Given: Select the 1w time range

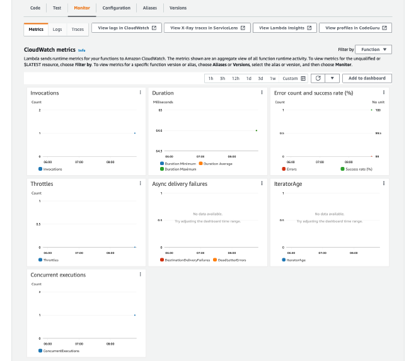Looking at the screenshot, I should [272, 78].
